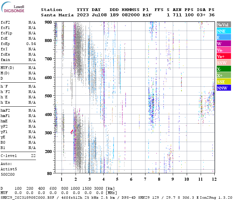Click the fmin parameter label

(5, 60)
